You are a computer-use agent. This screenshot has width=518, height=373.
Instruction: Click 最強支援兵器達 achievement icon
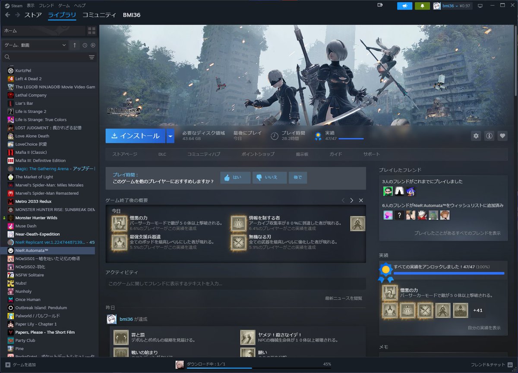pyautogui.click(x=120, y=242)
